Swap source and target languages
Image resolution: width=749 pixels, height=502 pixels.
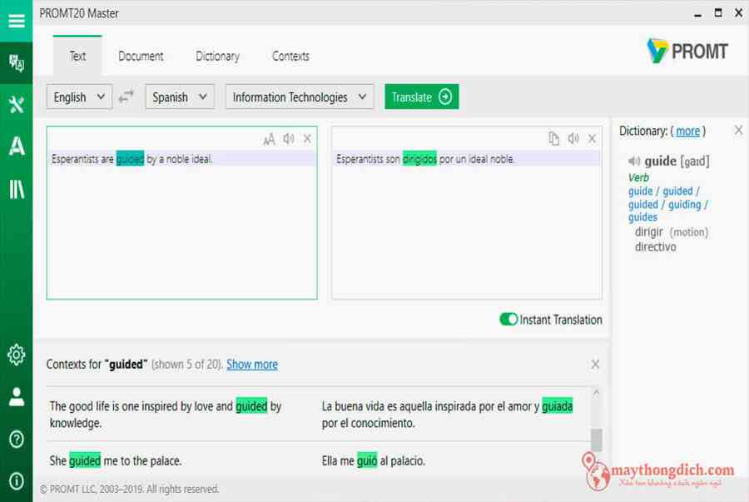(x=126, y=97)
